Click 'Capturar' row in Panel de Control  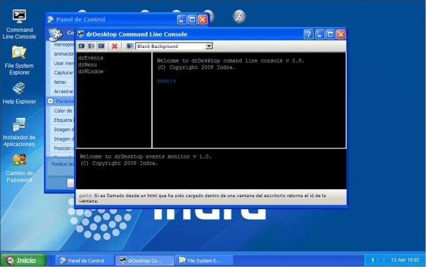pos(63,73)
